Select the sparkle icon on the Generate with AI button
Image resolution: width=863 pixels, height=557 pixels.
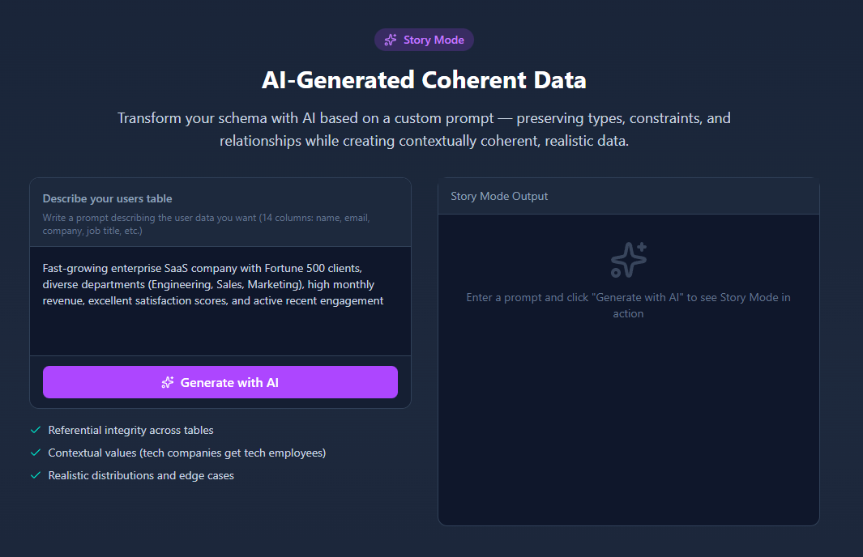click(x=168, y=382)
